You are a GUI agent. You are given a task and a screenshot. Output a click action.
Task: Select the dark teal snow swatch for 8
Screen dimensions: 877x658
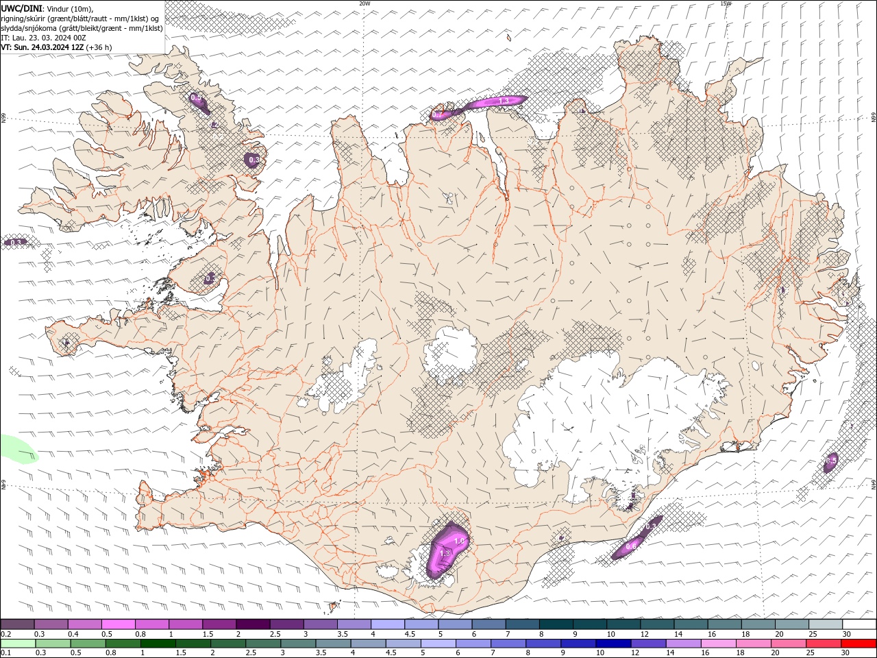point(555,624)
